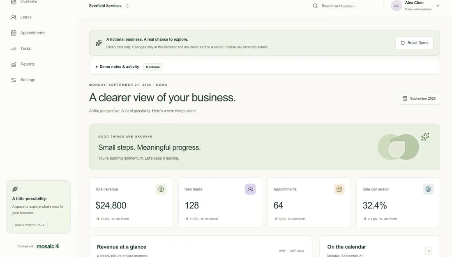
Task: Click the 128 new leads value
Action: (192, 205)
